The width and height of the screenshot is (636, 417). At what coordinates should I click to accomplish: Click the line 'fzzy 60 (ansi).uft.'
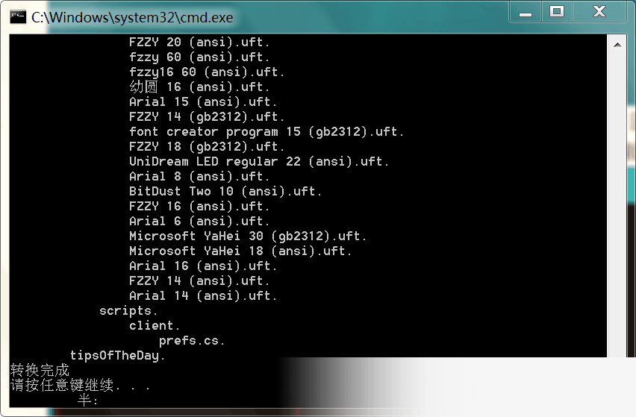199,57
